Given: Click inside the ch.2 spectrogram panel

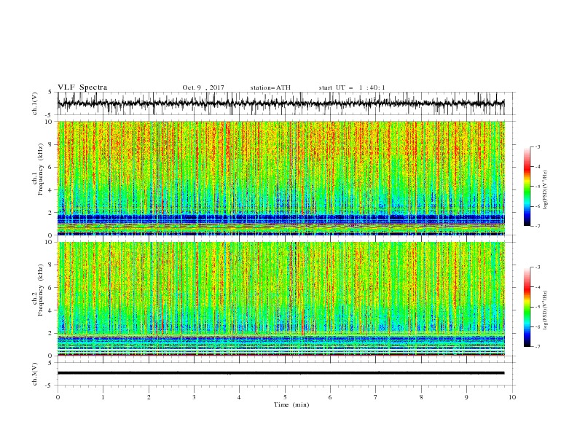Looking at the screenshot, I should click(x=280, y=299).
